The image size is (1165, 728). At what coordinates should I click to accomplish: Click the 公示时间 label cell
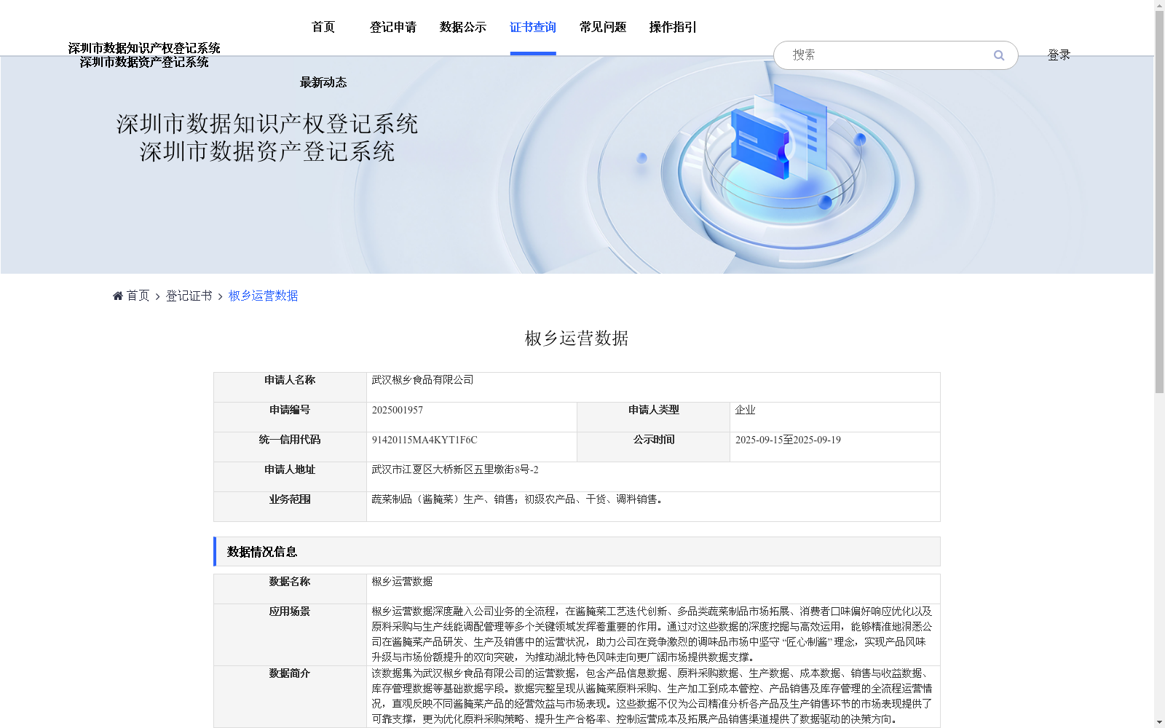[x=654, y=447]
